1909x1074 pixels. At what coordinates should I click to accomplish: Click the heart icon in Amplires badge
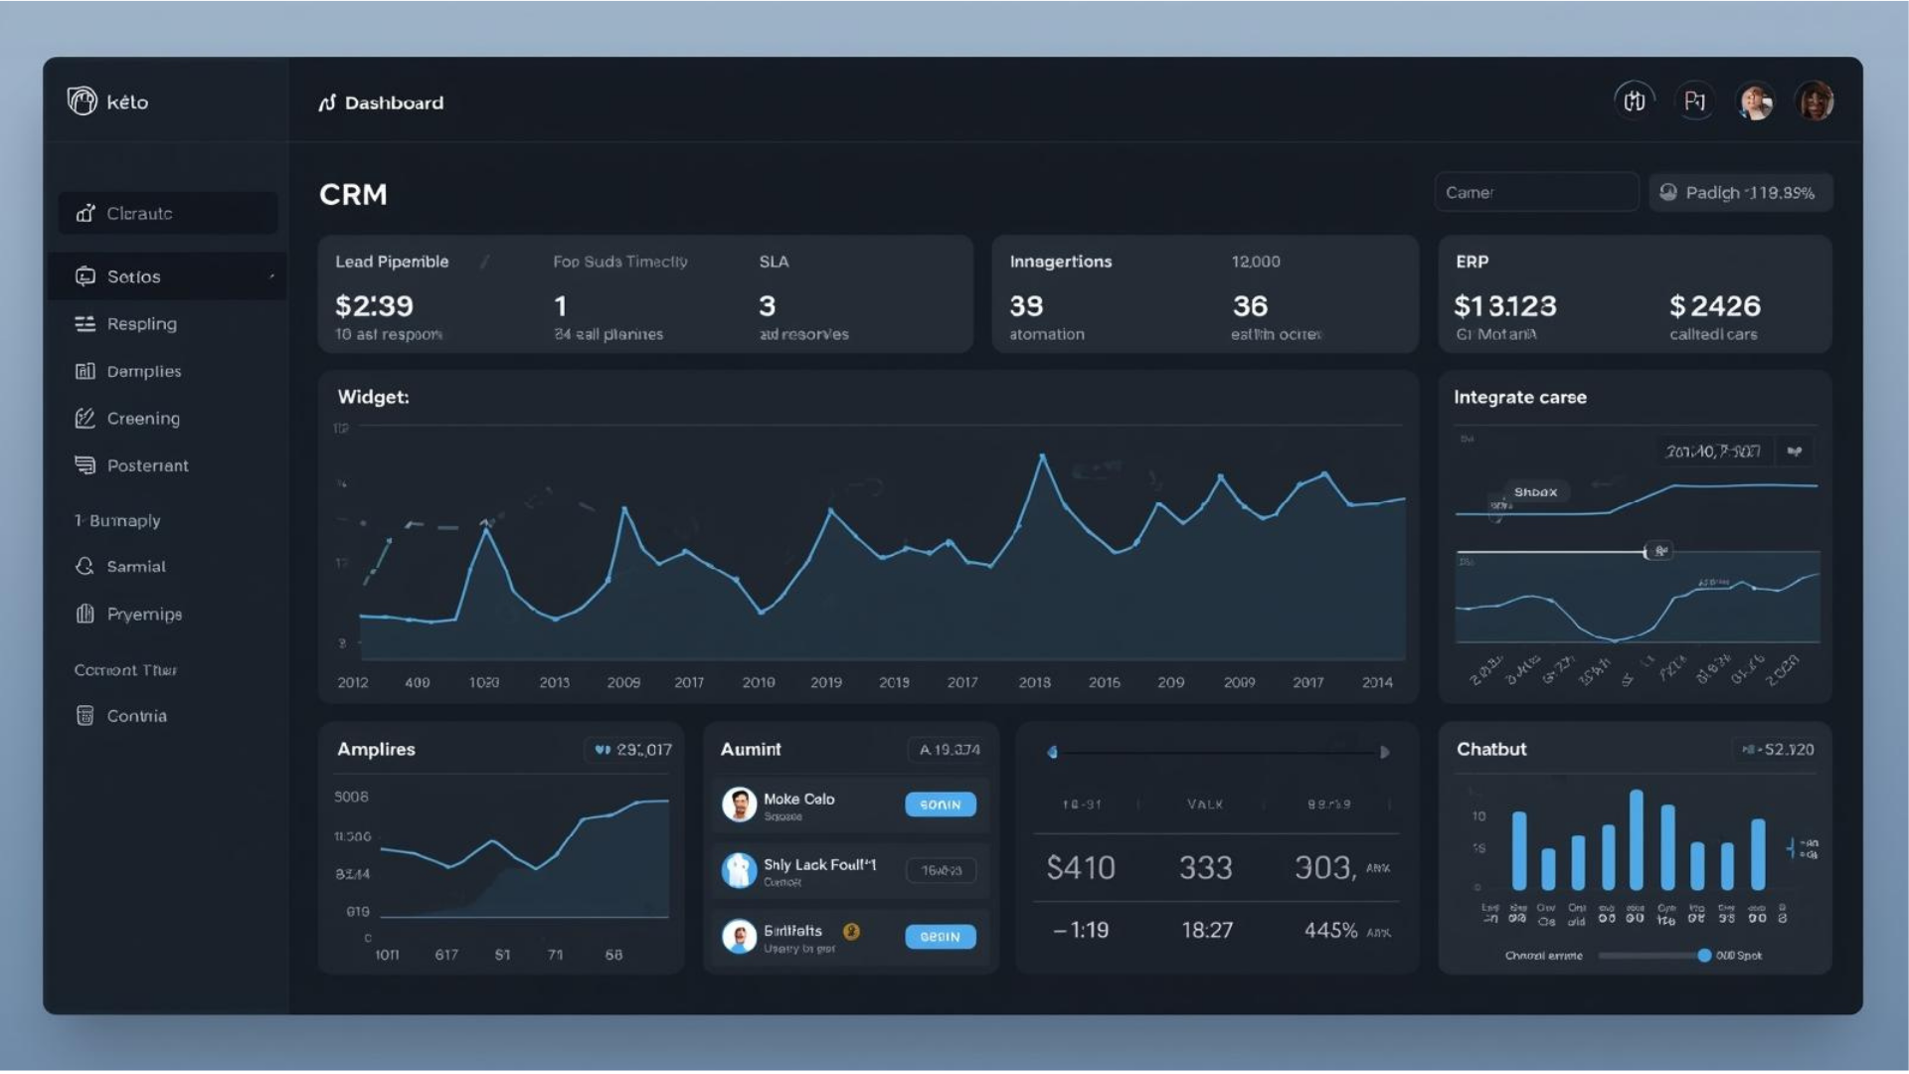[x=603, y=750]
